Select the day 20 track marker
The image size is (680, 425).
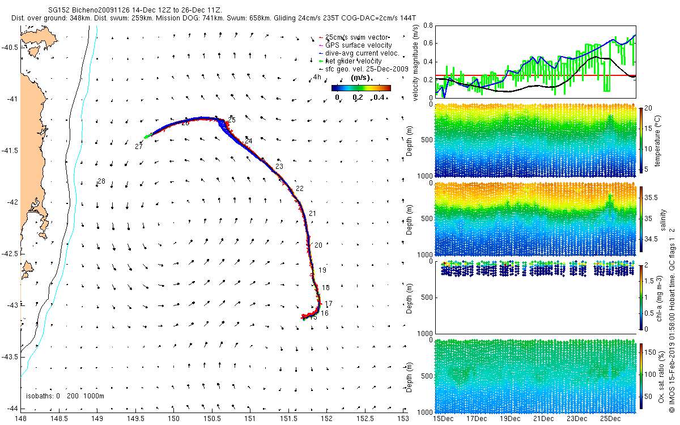[x=318, y=245]
